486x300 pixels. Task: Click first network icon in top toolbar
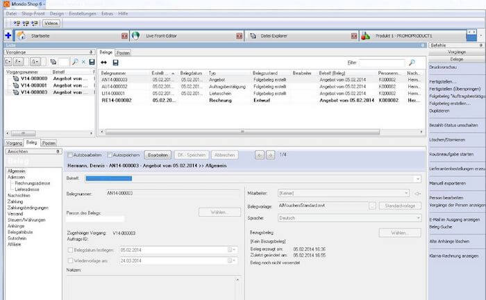[17, 23]
